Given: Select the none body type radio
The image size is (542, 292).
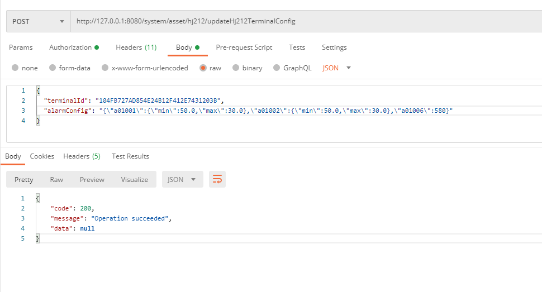Looking at the screenshot, I should pos(15,68).
